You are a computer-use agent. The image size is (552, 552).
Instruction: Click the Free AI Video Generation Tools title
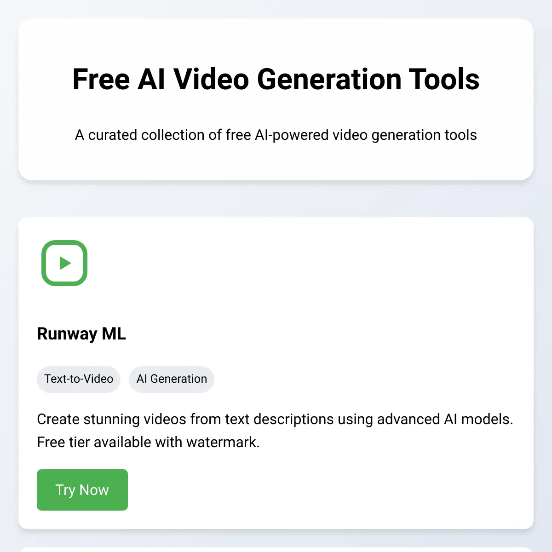coord(276,79)
